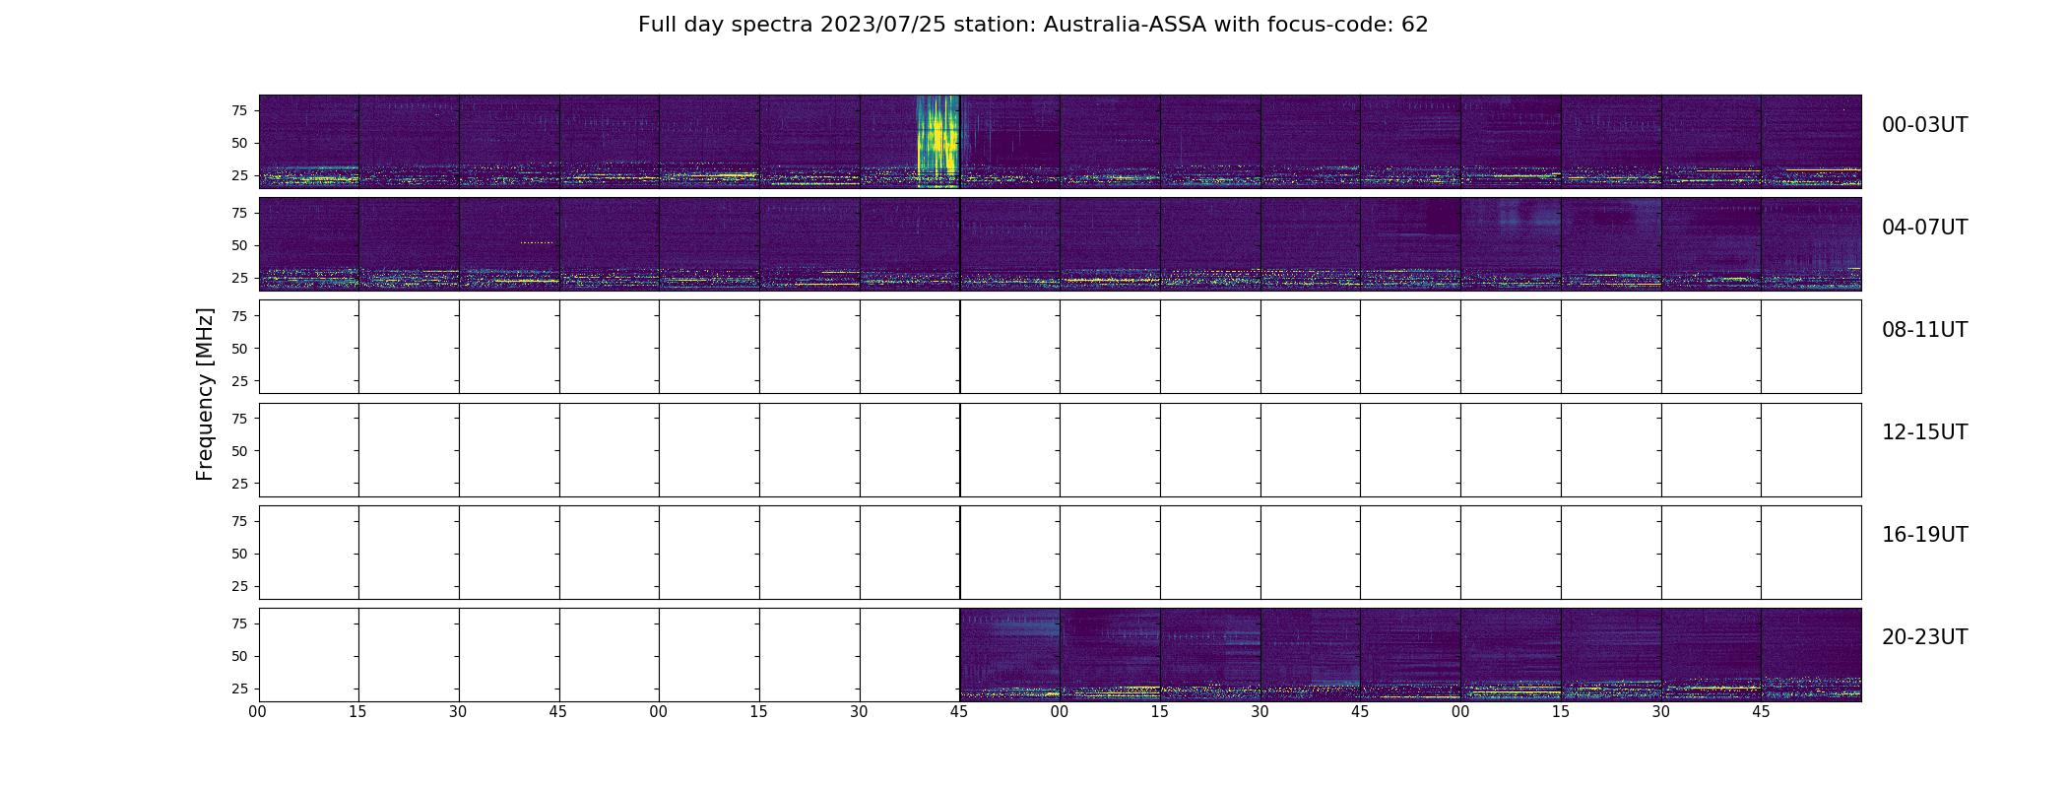
Task: Click the 50 tick of the 12-15UT row
Action: (239, 451)
